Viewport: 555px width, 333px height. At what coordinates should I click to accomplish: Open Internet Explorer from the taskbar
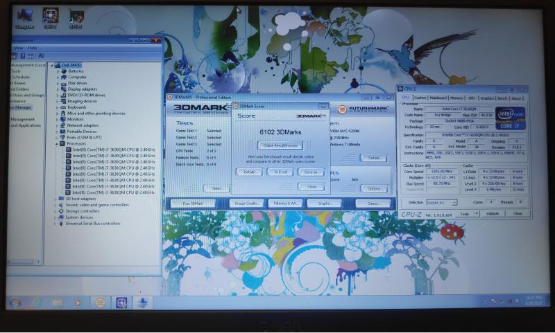pos(37,303)
